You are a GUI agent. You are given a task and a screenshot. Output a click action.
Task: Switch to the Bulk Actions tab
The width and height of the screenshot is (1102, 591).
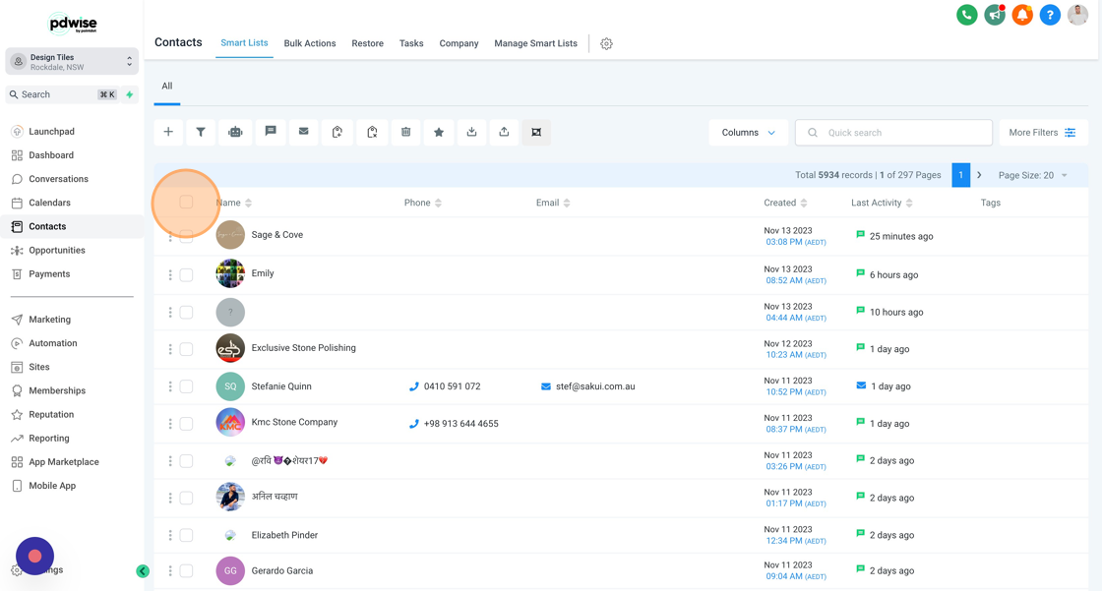pos(310,43)
